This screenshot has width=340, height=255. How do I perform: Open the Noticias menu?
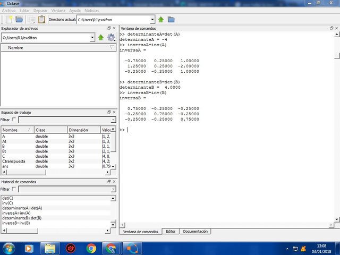click(x=92, y=11)
